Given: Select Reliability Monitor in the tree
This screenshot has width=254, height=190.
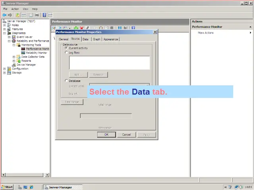Looking at the screenshot, I should coord(36,53).
